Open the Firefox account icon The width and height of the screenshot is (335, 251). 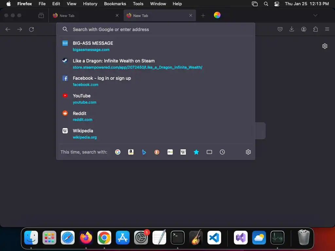pyautogui.click(x=304, y=29)
